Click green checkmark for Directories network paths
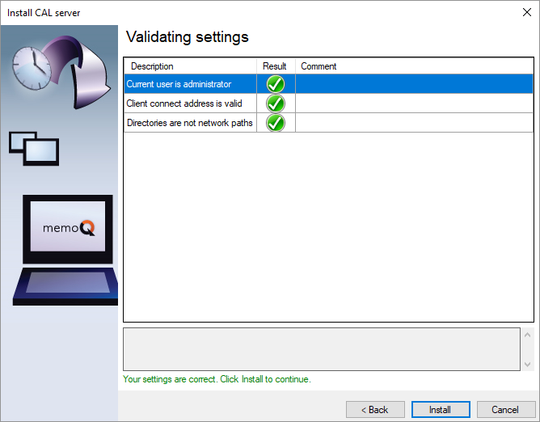The image size is (540, 422). click(276, 123)
